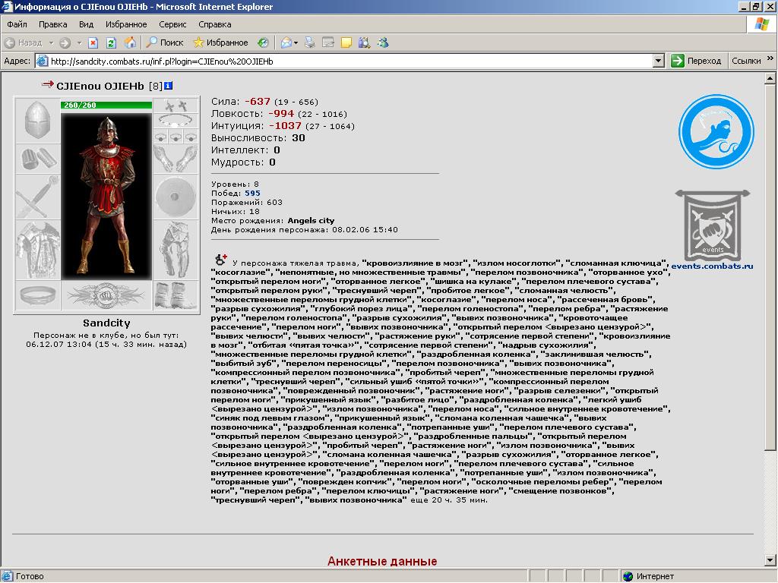The image size is (778, 583).
Task: Click the Переход go button
Action: 696,61
